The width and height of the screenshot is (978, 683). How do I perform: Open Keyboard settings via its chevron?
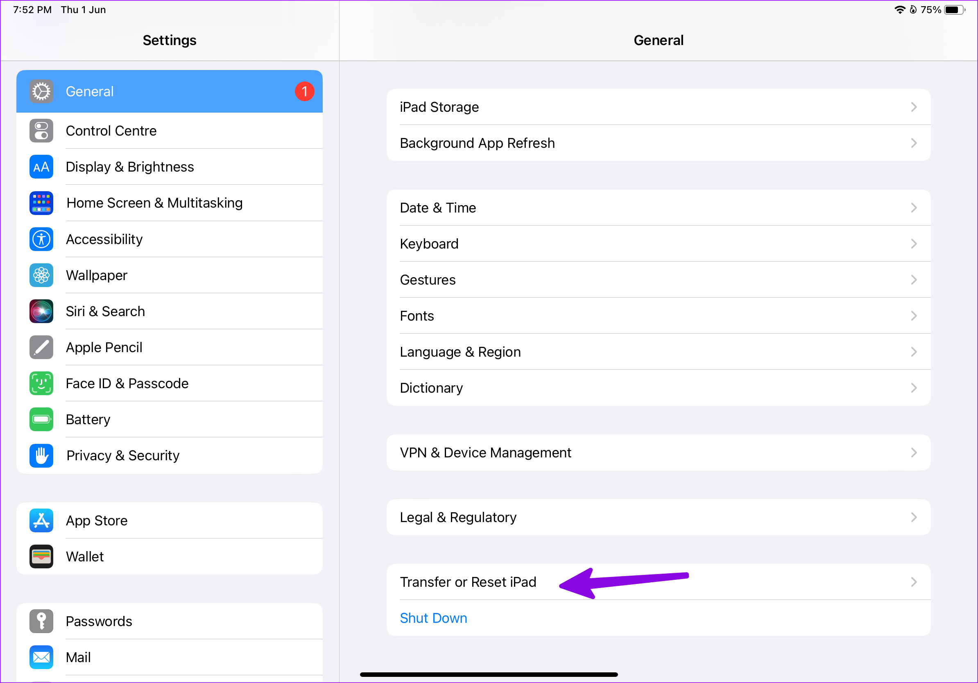click(913, 244)
